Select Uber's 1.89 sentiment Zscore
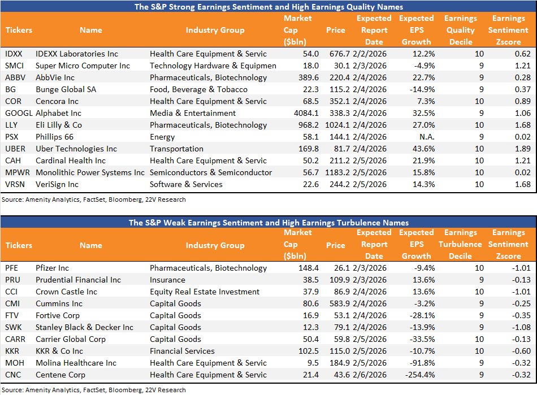537x395 pixels. point(523,149)
